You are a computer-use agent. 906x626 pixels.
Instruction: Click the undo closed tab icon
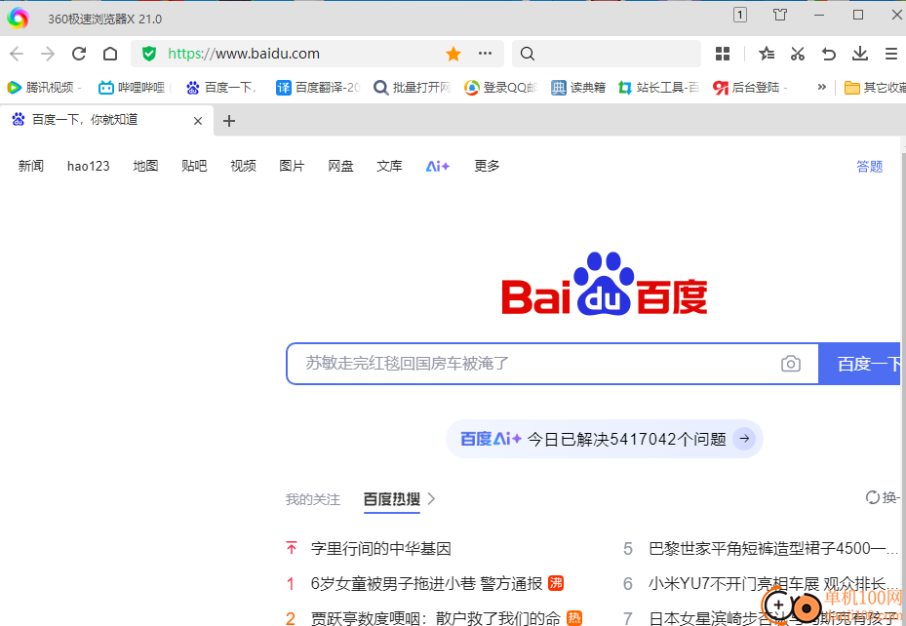829,54
